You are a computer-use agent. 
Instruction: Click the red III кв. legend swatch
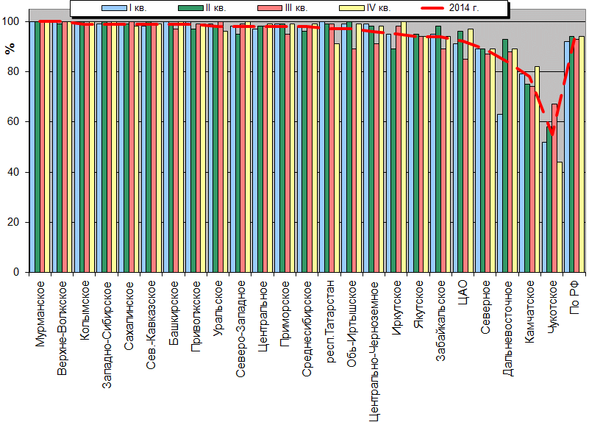click(270, 8)
